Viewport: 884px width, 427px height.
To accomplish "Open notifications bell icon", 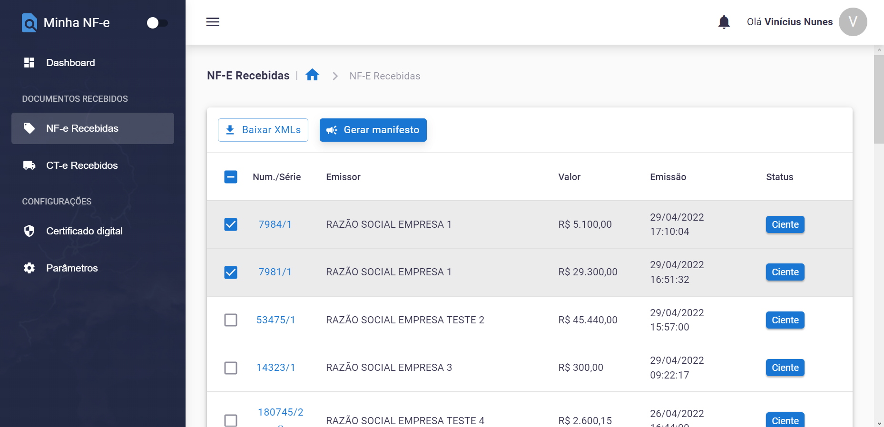I will (724, 22).
